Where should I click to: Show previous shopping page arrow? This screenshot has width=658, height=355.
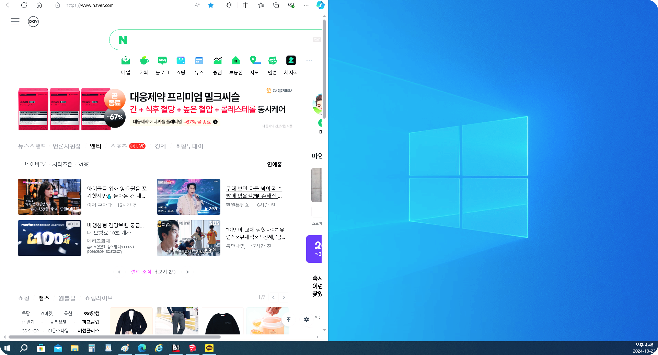click(273, 297)
